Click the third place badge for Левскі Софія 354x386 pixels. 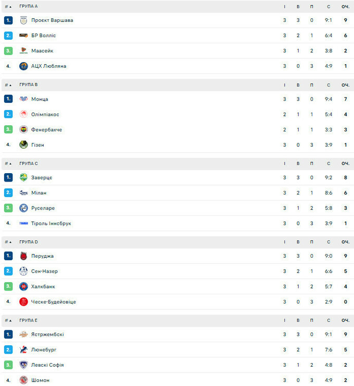click(8, 365)
